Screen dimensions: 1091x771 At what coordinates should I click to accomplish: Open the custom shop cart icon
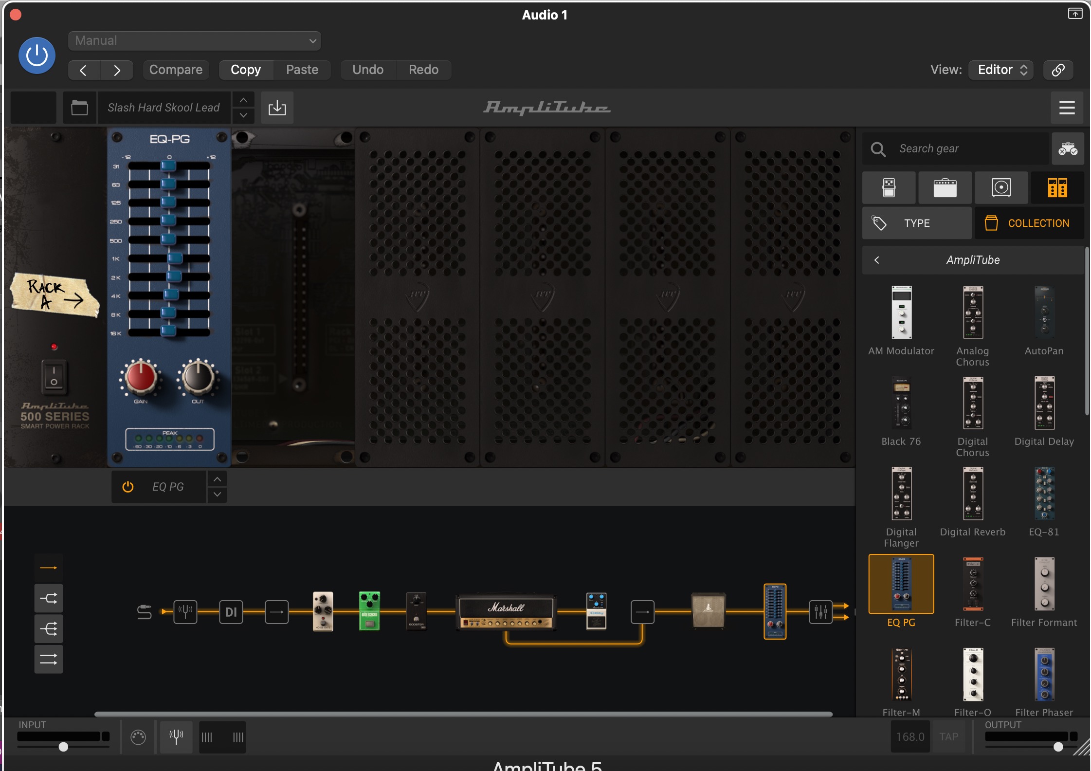pyautogui.click(x=1068, y=148)
